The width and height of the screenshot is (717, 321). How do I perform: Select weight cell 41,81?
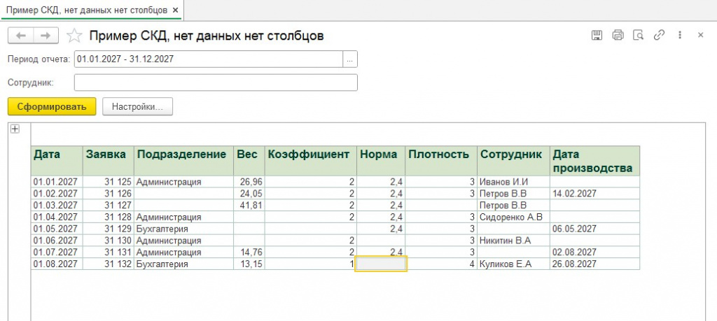pyautogui.click(x=249, y=205)
